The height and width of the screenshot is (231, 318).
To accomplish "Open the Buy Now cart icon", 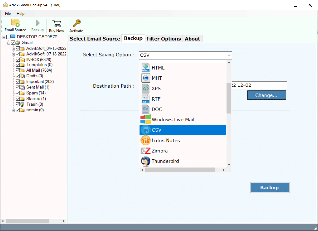I will (x=57, y=24).
